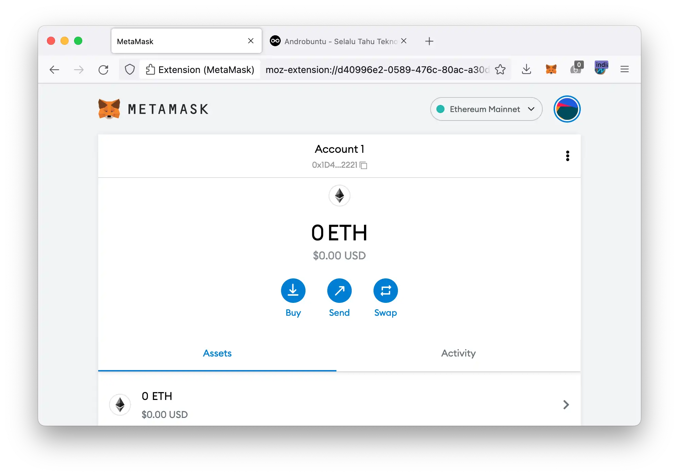This screenshot has width=679, height=476.
Task: Open the account avatar menu
Action: point(567,109)
